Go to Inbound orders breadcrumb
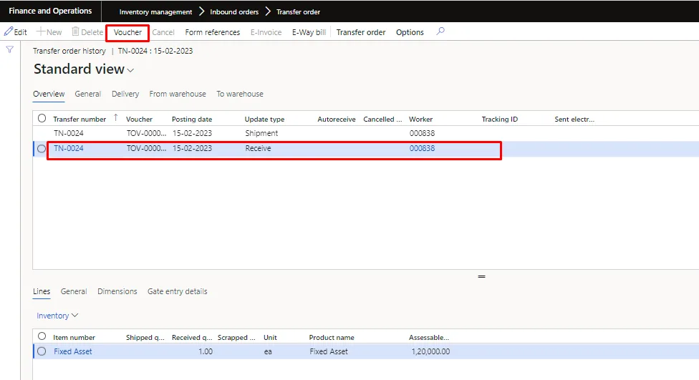The width and height of the screenshot is (699, 380). click(x=234, y=12)
